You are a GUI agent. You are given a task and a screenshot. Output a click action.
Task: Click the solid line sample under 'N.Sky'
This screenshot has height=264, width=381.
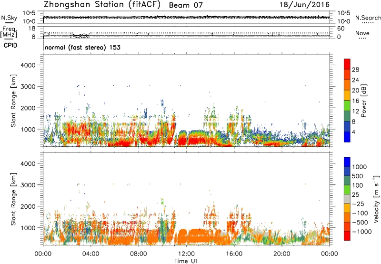[x=9, y=22]
